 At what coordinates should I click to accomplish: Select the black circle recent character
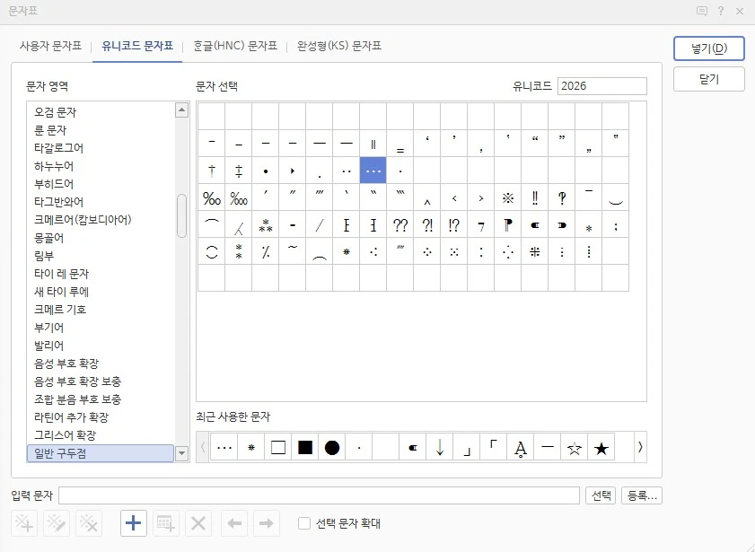click(x=331, y=447)
